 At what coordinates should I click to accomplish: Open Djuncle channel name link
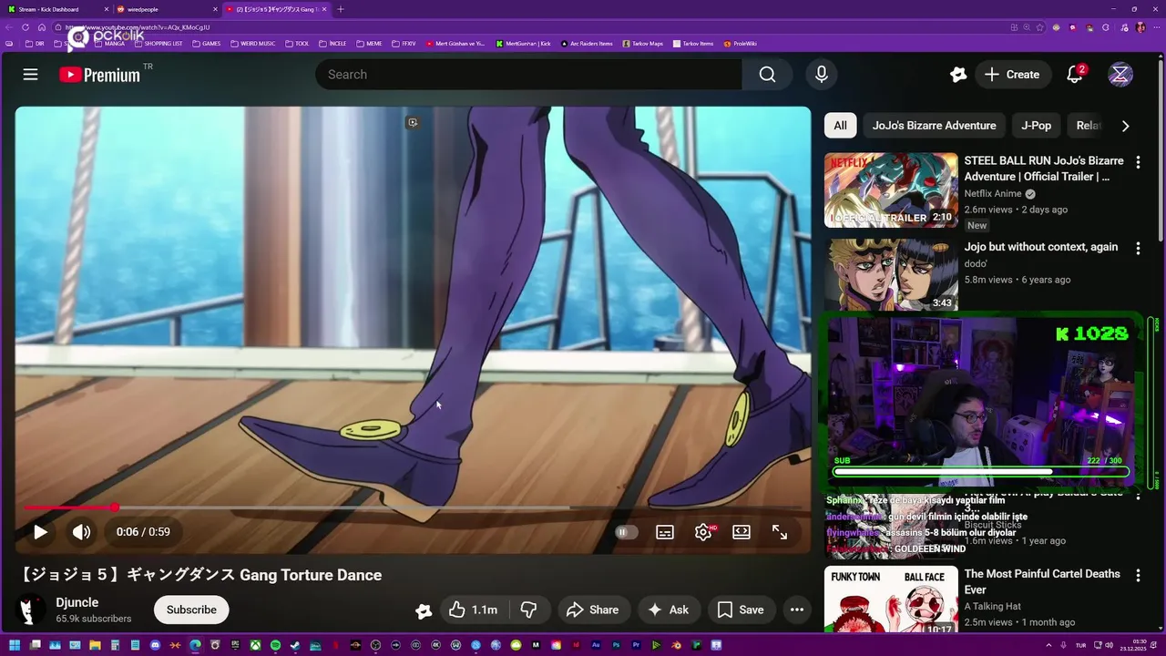77,602
